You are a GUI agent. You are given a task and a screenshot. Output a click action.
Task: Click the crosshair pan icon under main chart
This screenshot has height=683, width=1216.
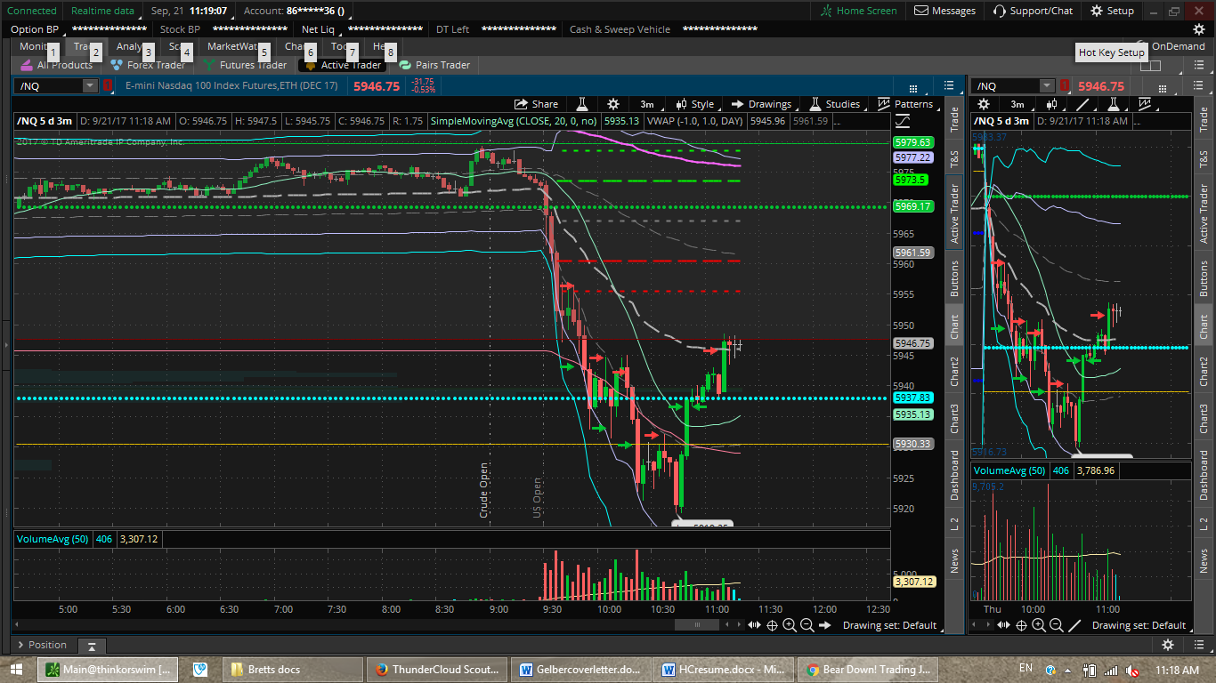pyautogui.click(x=773, y=625)
